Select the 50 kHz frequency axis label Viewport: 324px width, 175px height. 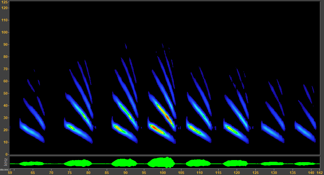tap(5, 94)
